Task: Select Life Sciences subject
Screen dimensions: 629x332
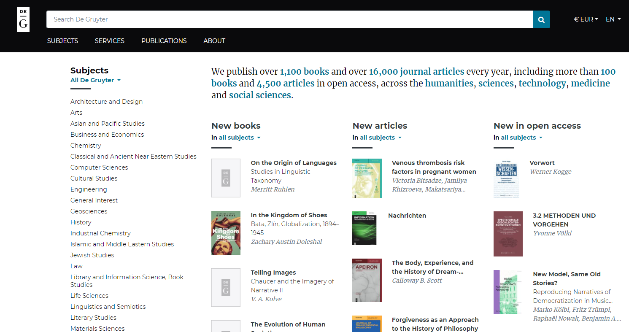Action: pos(89,296)
